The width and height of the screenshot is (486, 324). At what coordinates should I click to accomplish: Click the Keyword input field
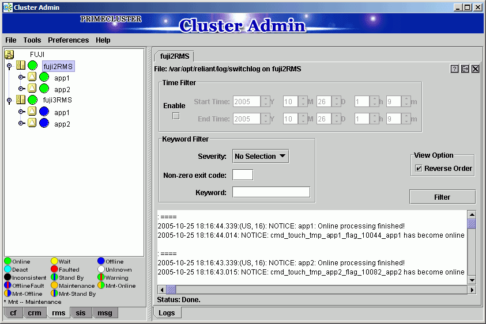point(271,192)
